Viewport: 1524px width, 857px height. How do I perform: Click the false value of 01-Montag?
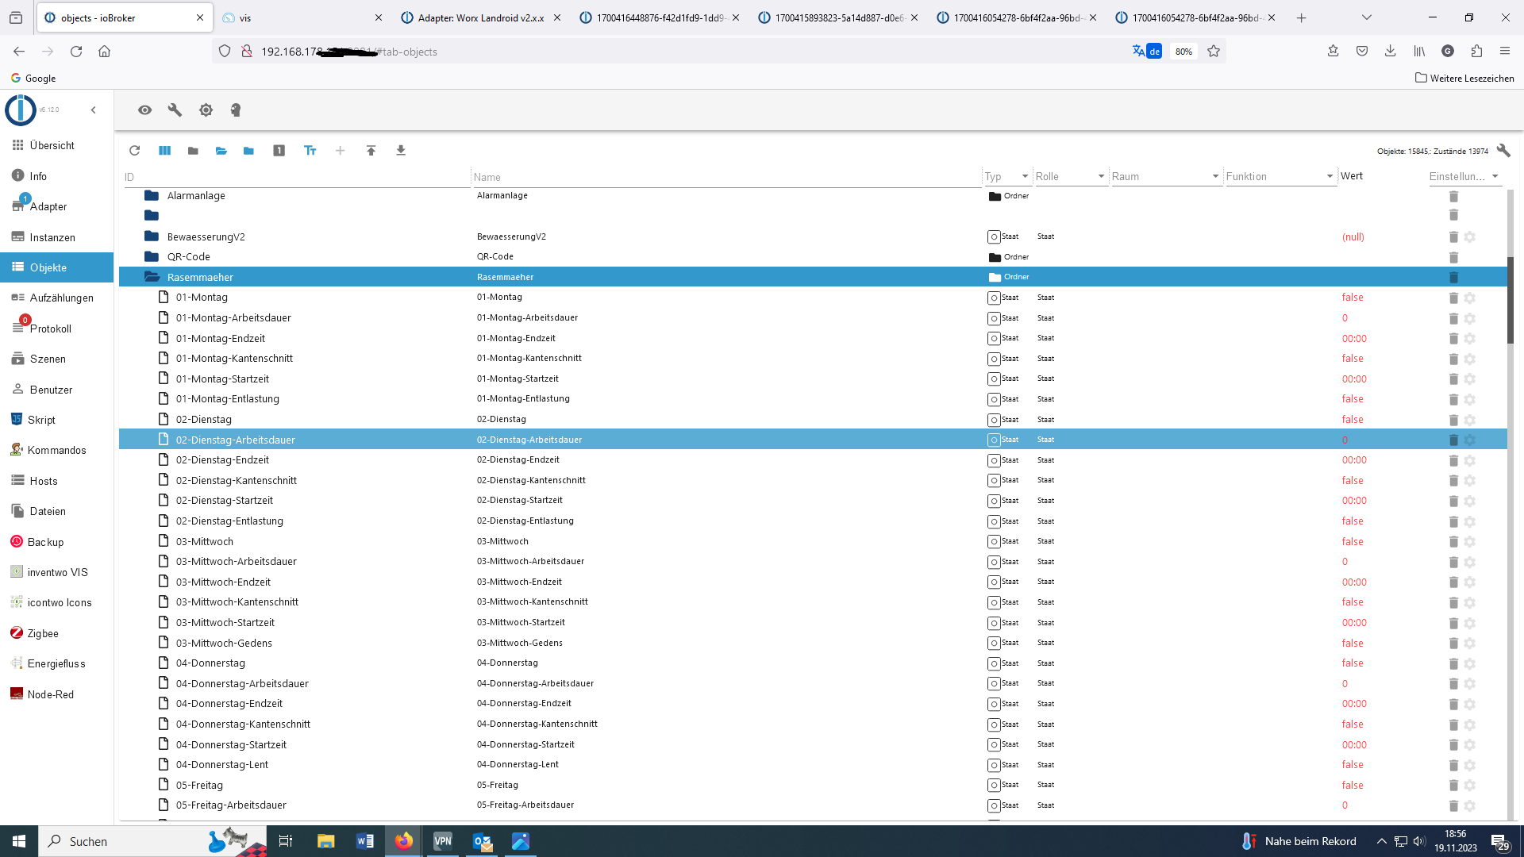(x=1353, y=298)
